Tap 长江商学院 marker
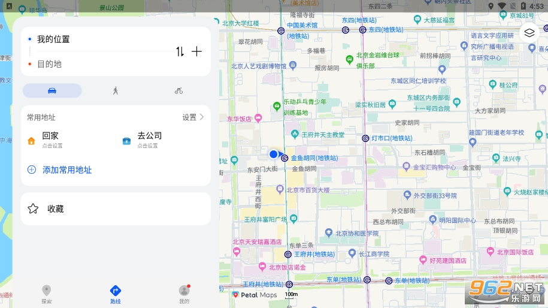The width and height of the screenshot is (548, 308). [x=352, y=253]
